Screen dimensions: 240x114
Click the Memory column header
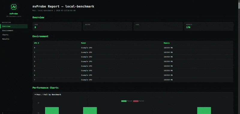tap(166, 43)
